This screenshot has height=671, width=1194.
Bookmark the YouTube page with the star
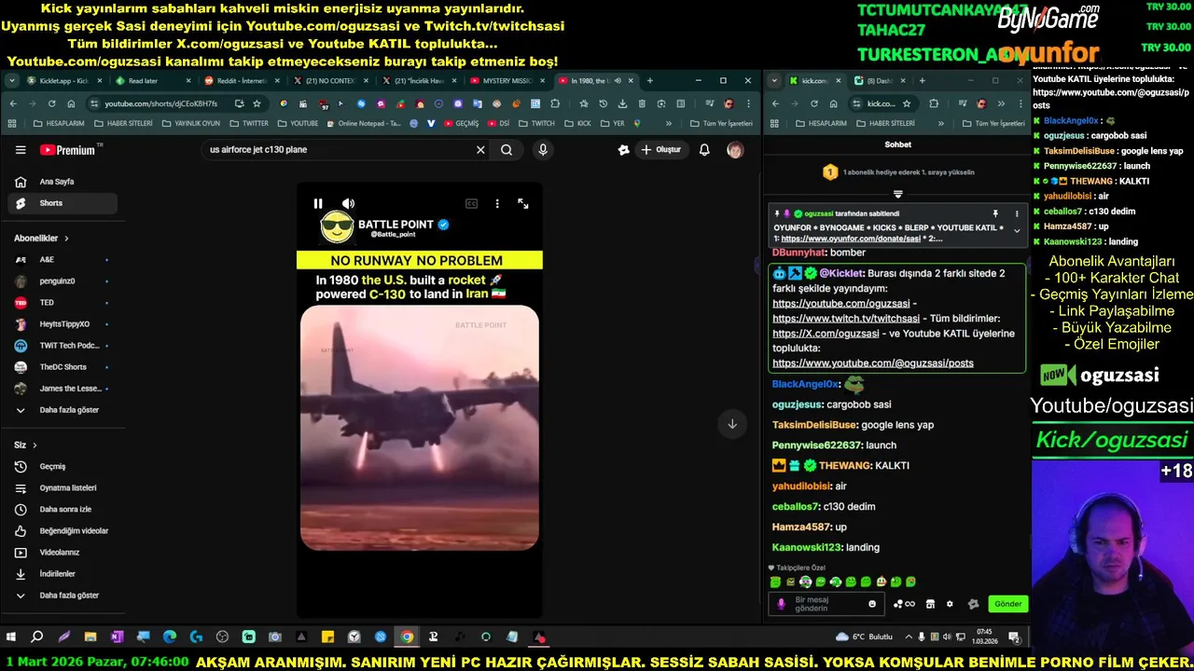[x=257, y=103]
